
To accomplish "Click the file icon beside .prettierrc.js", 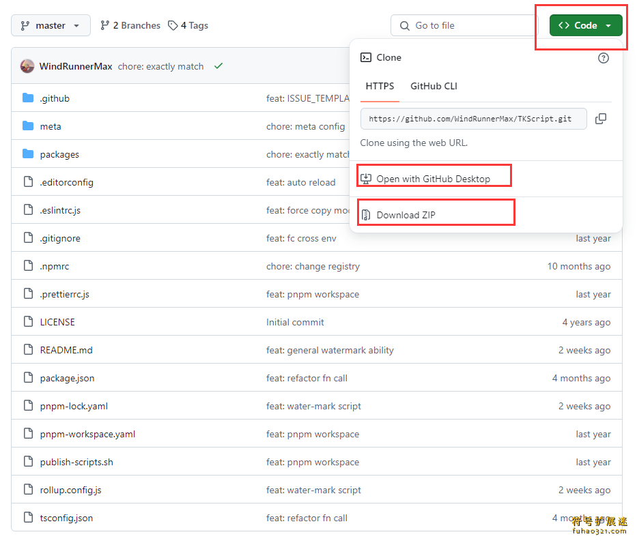I will coord(28,293).
